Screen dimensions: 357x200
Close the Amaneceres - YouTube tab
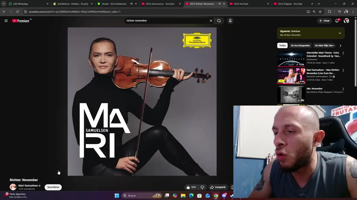pos(180,4)
